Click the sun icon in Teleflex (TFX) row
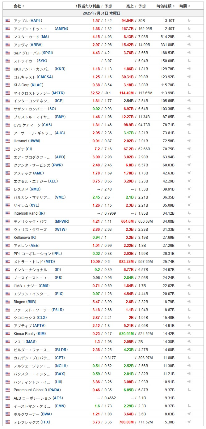The image size is (206, 429). (189, 422)
